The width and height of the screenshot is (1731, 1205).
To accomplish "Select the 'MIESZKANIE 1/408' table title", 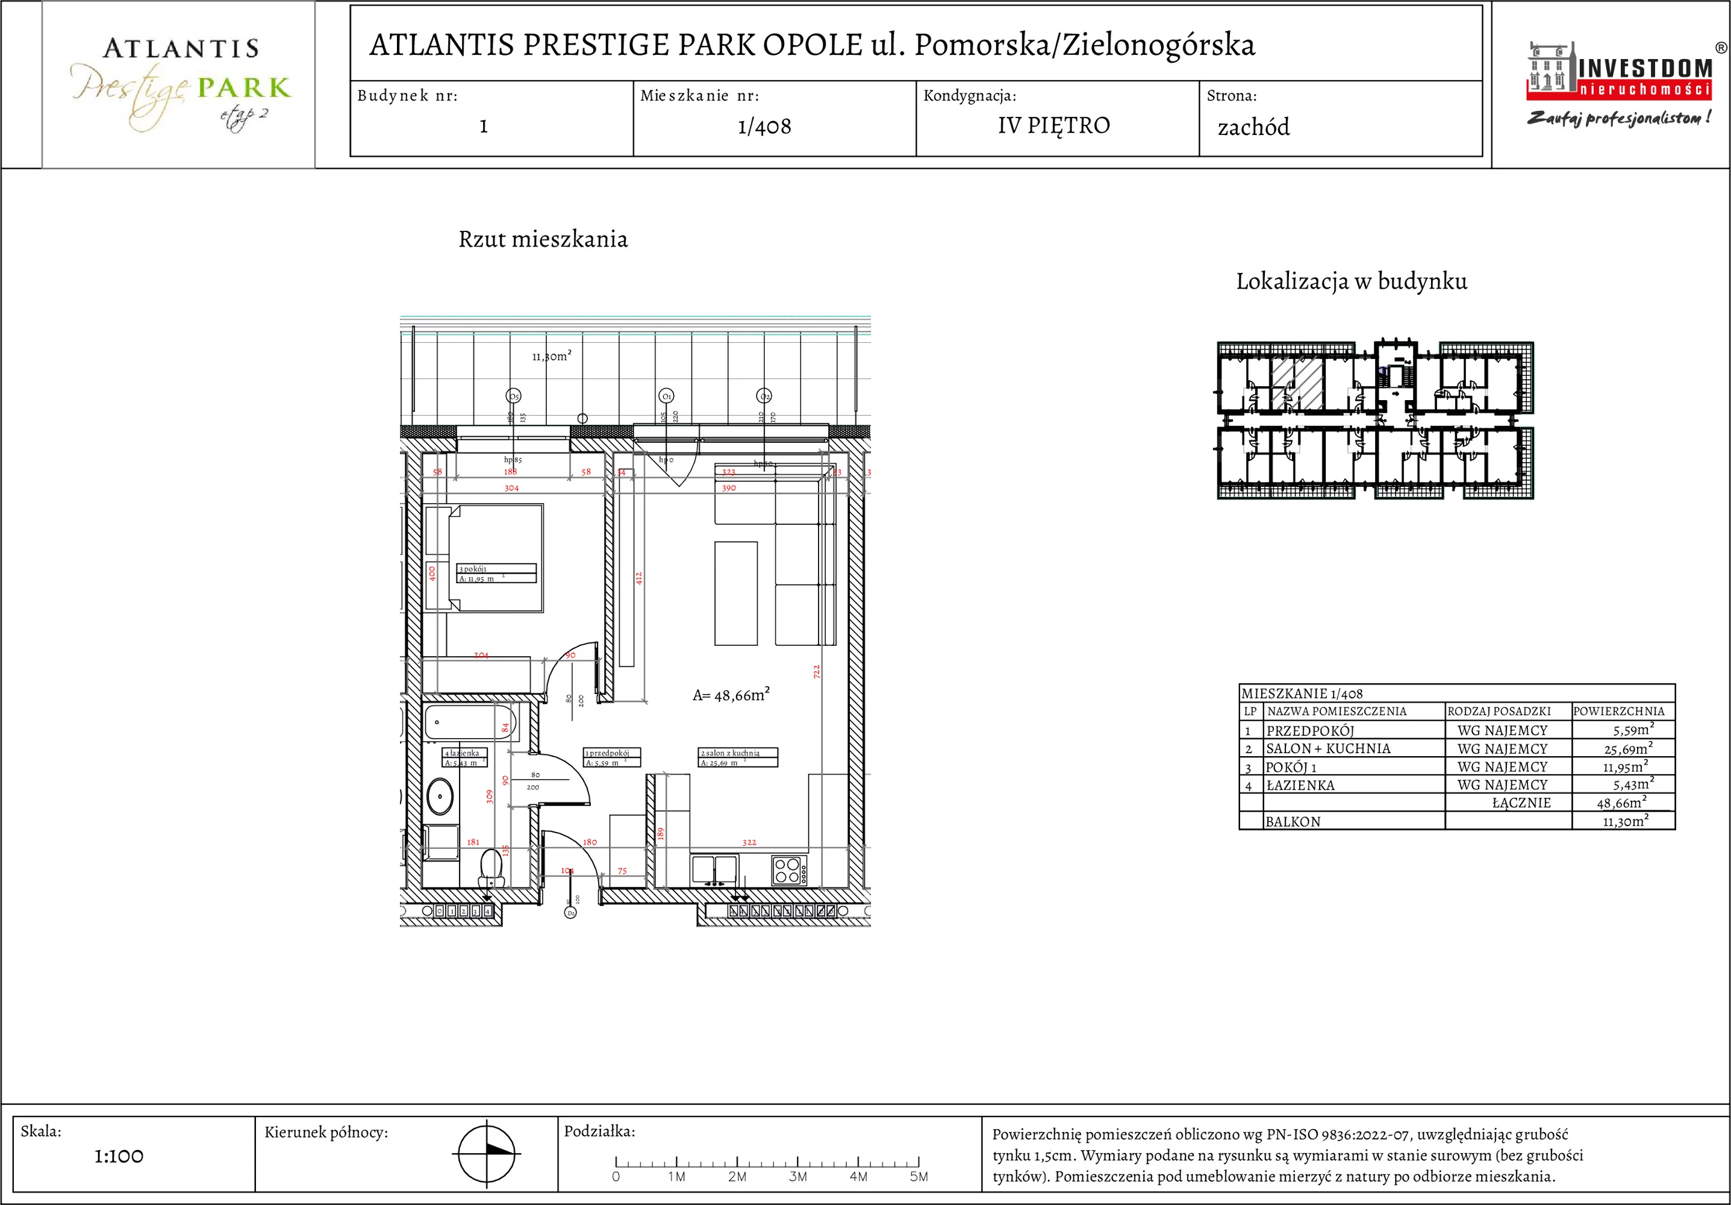I will click(x=1302, y=693).
